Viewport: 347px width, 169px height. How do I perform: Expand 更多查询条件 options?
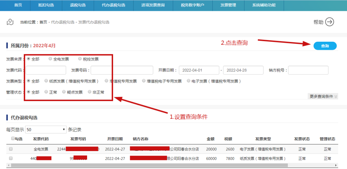(x=323, y=96)
